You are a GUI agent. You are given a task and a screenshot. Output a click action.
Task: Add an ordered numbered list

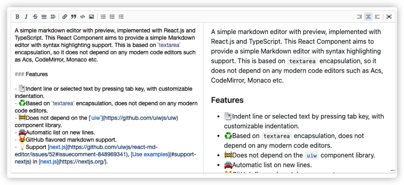[x=112, y=17]
